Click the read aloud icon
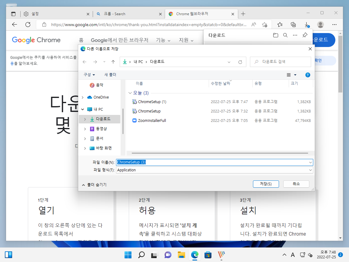Screen dimensions: 349x262 pyautogui.click(x=254, y=25)
